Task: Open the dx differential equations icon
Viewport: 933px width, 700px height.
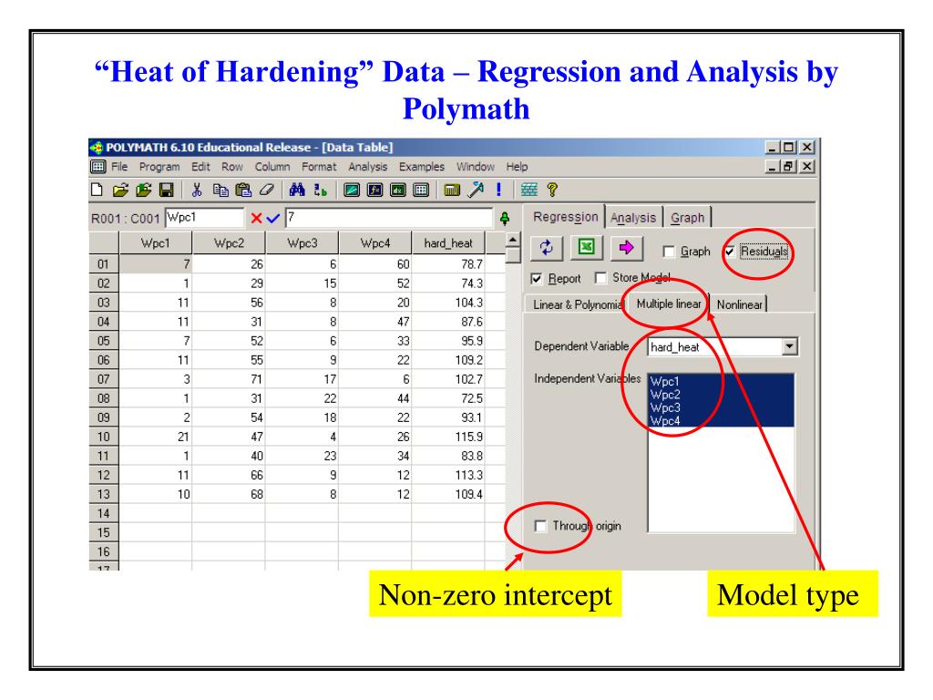Action: (397, 190)
